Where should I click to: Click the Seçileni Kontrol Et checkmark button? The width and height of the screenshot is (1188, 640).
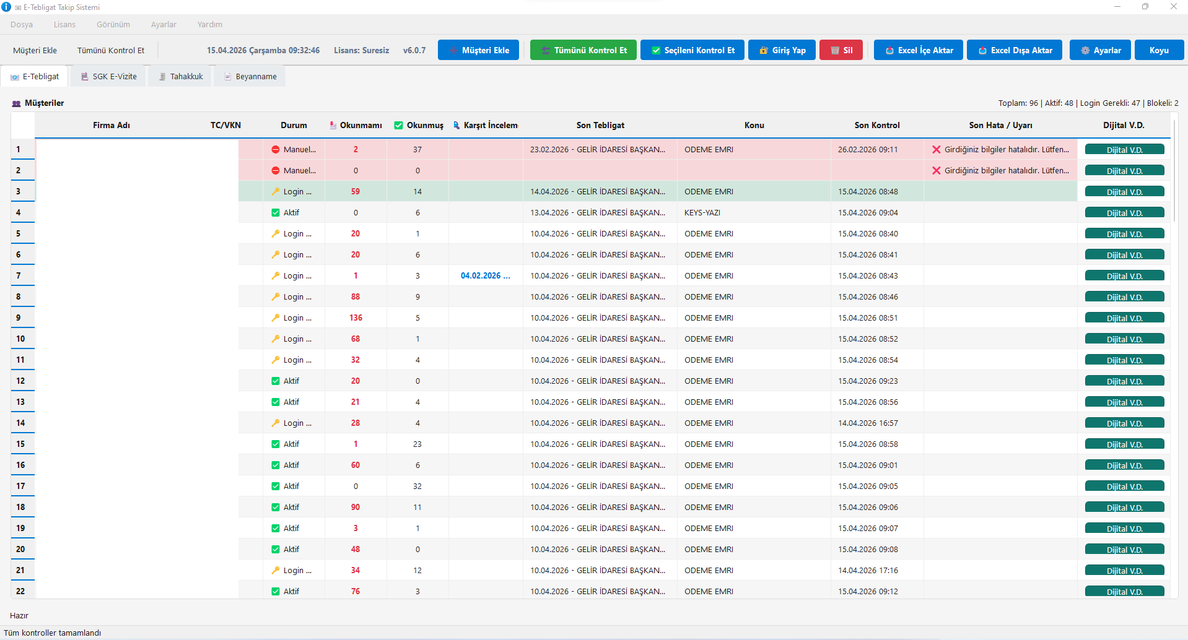point(692,50)
